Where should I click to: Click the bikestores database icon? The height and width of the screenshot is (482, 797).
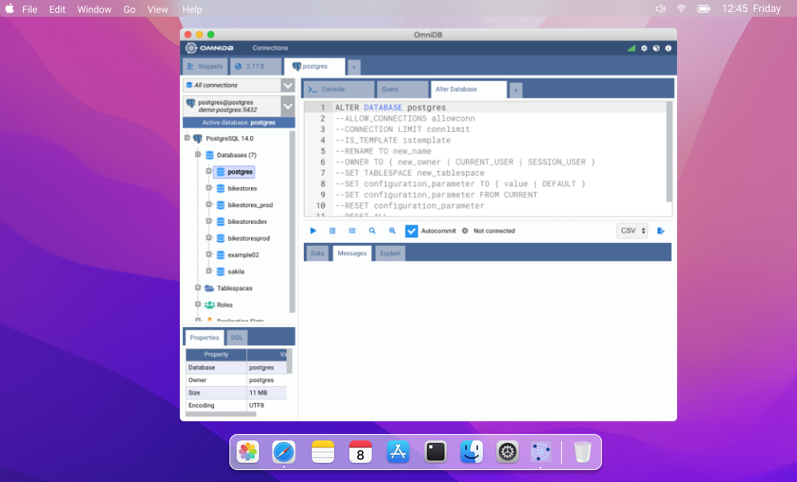pos(221,189)
